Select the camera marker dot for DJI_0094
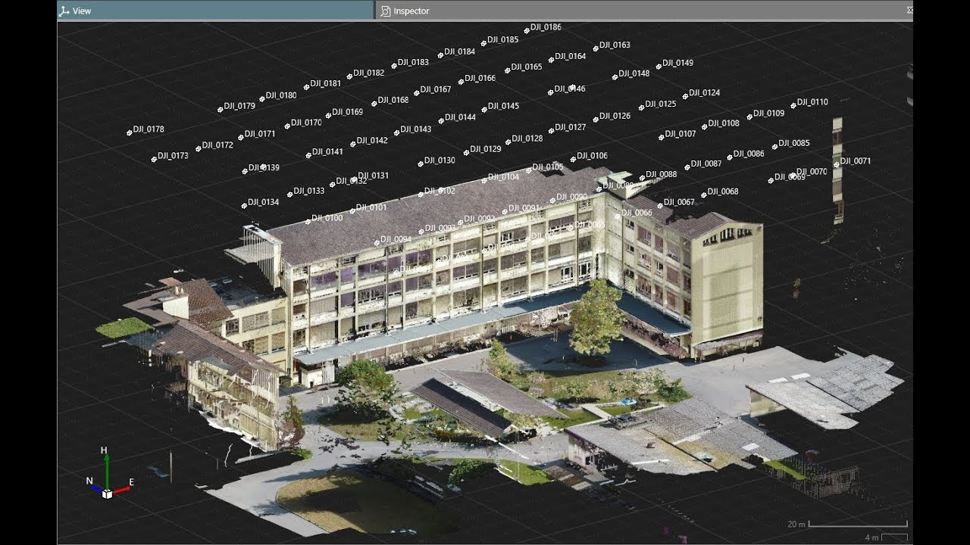 377,243
